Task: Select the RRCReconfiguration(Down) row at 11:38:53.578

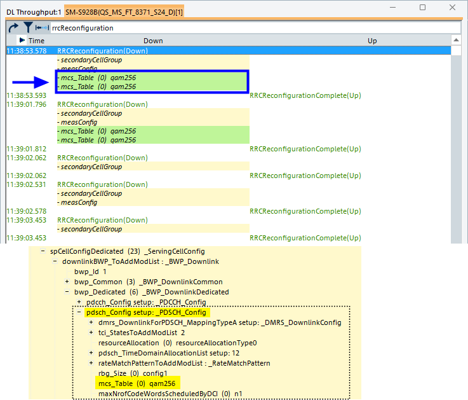Action: [229, 51]
